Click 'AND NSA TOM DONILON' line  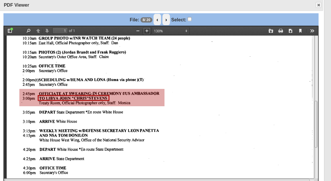point(63,135)
